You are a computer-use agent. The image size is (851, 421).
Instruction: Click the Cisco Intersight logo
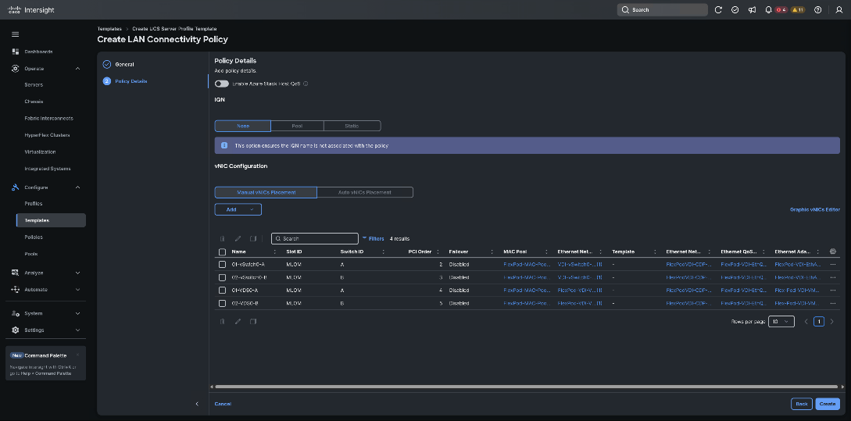(31, 10)
